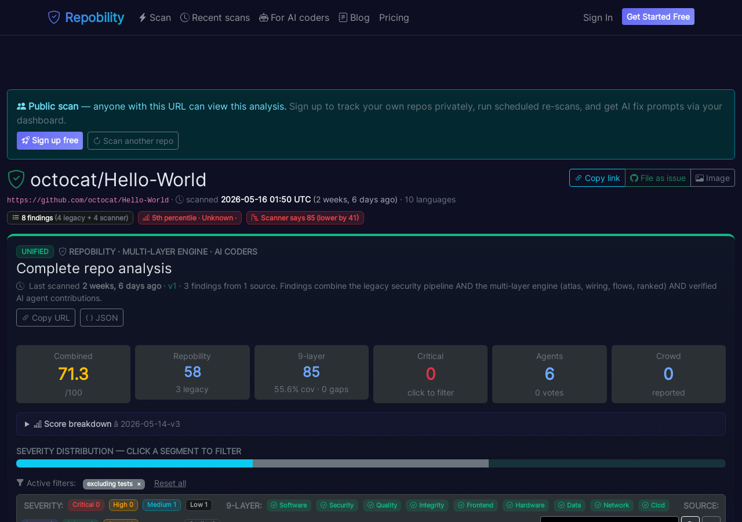Click the 5th percentile badge
Viewport: 742px width, 522px height.
(x=190, y=218)
